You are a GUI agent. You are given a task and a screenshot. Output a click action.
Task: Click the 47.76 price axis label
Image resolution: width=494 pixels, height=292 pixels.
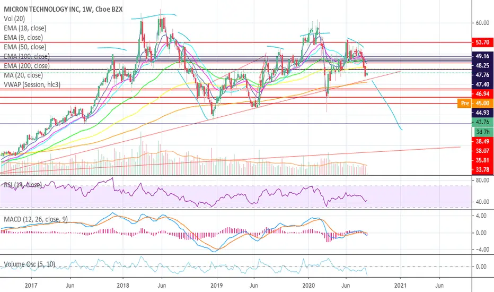[482, 75]
